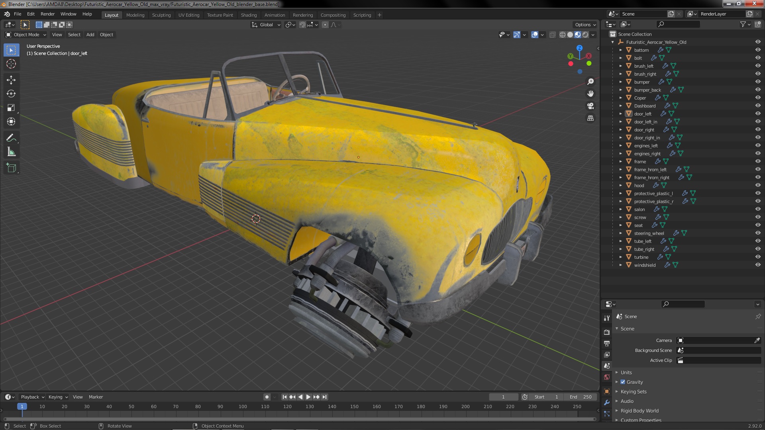
Task: Click the Object menu in viewport header
Action: [106, 35]
